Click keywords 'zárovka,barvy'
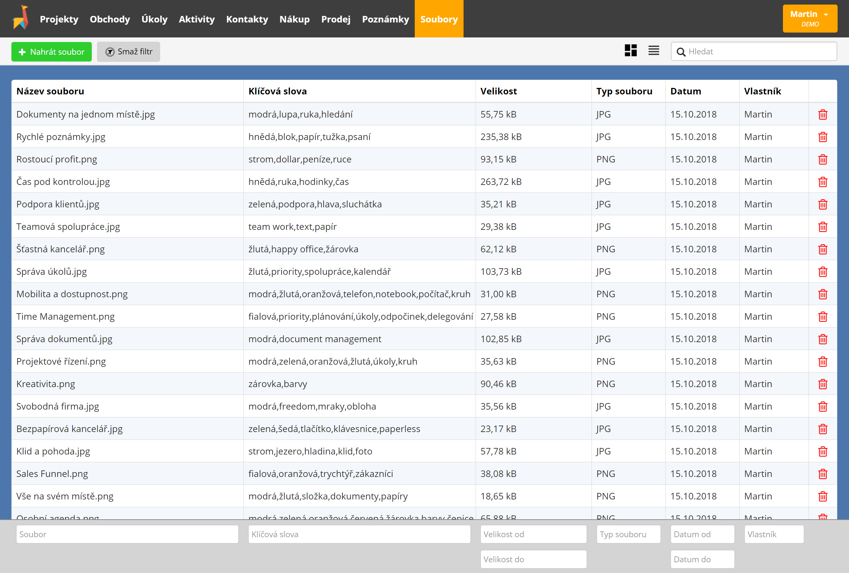Screen dimensions: 849x573 (278, 384)
